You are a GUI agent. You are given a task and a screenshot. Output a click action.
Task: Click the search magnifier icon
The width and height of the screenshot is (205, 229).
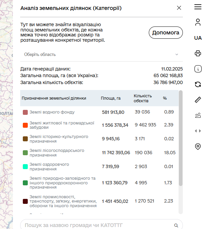tap(176, 225)
